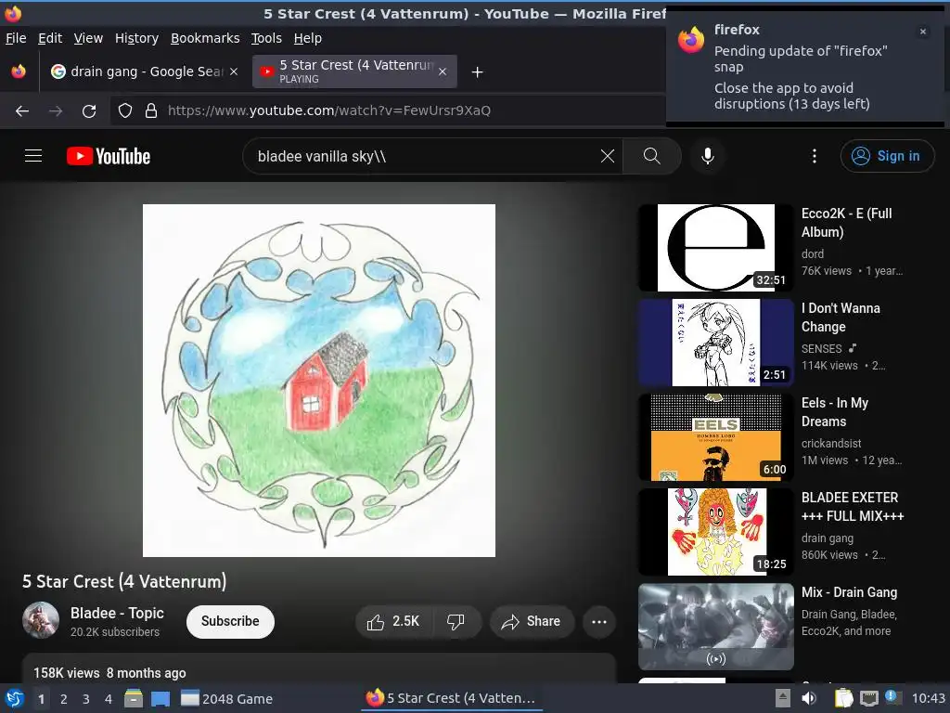The image size is (950, 713).
Task: Open the YouTube hamburger guide menu
Action: [33, 156]
